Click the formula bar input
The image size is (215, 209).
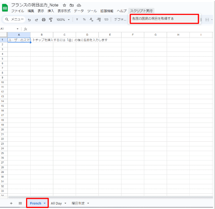coord(120,29)
